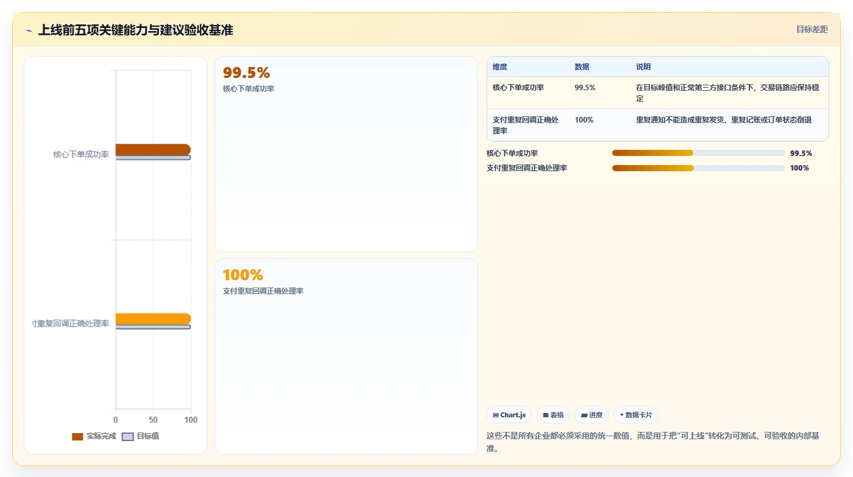The image size is (853, 477).
Task: Click 支付重复回调正确处理率 caption under 100% card
Action: 263,291
